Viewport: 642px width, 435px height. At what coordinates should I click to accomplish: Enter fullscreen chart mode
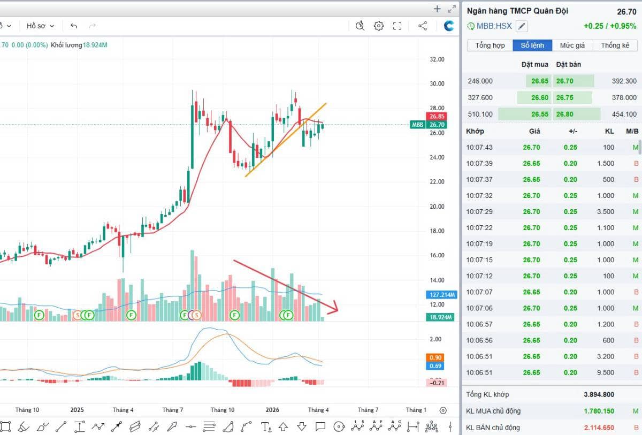(397, 26)
